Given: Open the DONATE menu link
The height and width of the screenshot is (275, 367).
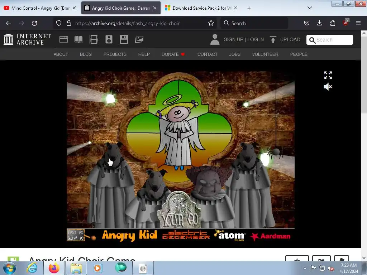Looking at the screenshot, I should 173,54.
